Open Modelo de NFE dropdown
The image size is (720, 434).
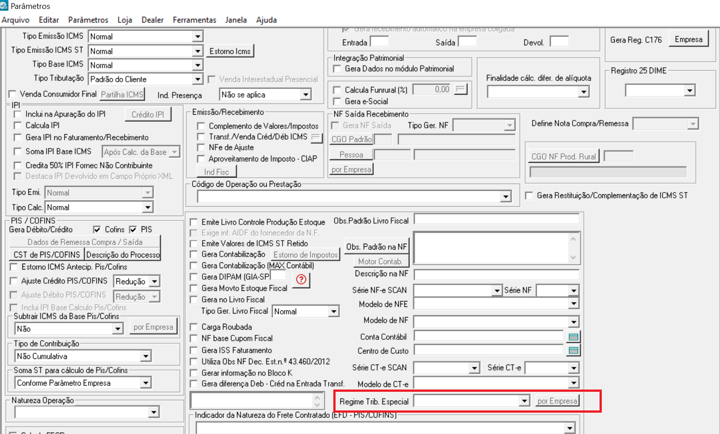(x=574, y=304)
